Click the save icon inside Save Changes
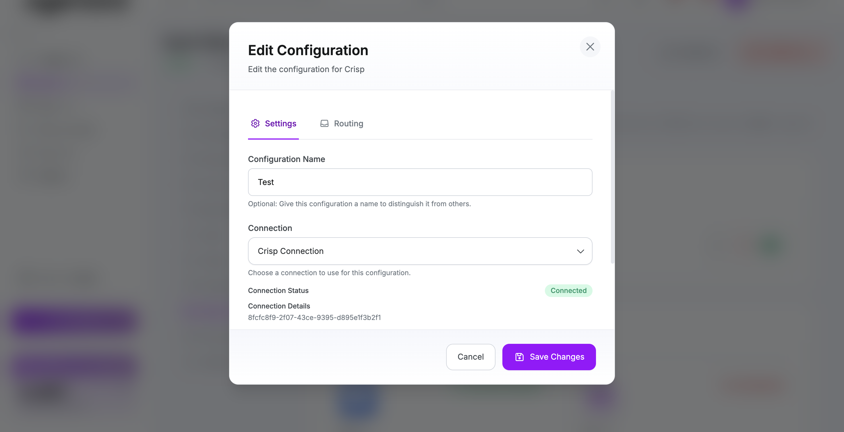 click(519, 357)
